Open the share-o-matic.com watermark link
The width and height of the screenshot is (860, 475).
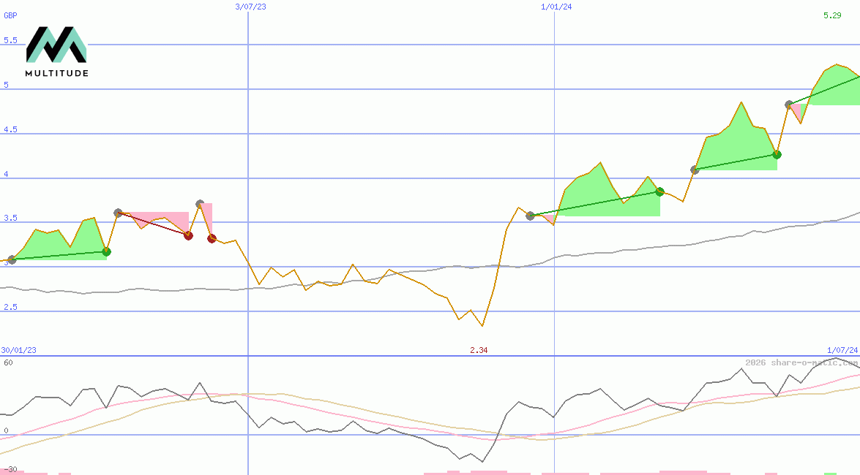(801, 362)
